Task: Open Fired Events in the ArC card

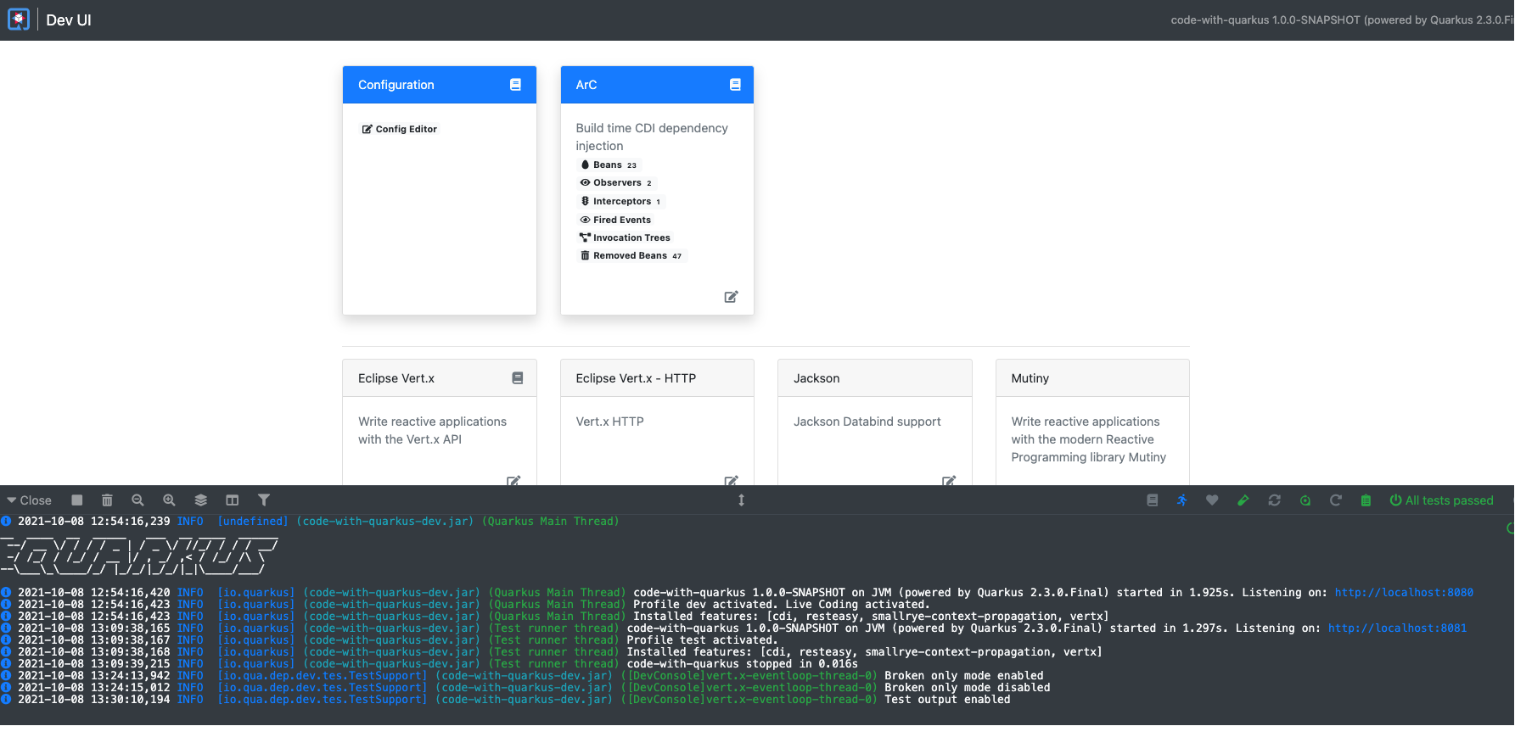Action: click(x=615, y=220)
